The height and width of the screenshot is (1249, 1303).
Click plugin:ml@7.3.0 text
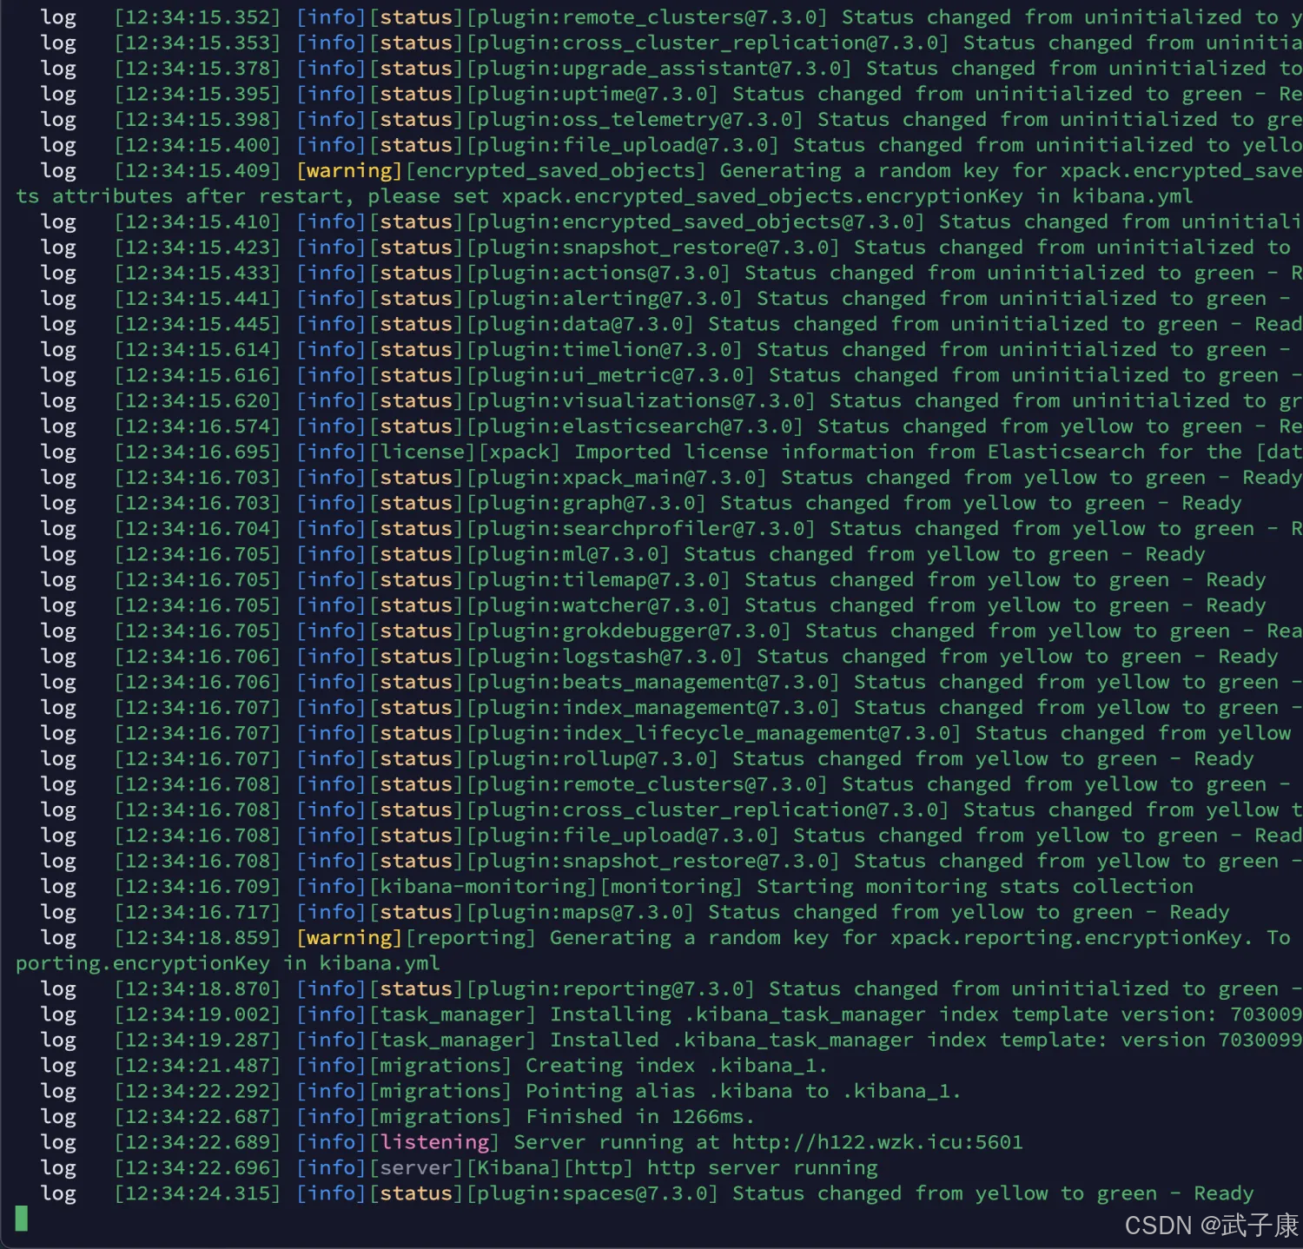(568, 554)
